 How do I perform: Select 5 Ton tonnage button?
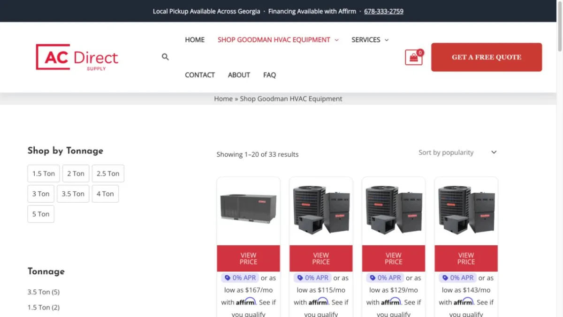tap(41, 214)
